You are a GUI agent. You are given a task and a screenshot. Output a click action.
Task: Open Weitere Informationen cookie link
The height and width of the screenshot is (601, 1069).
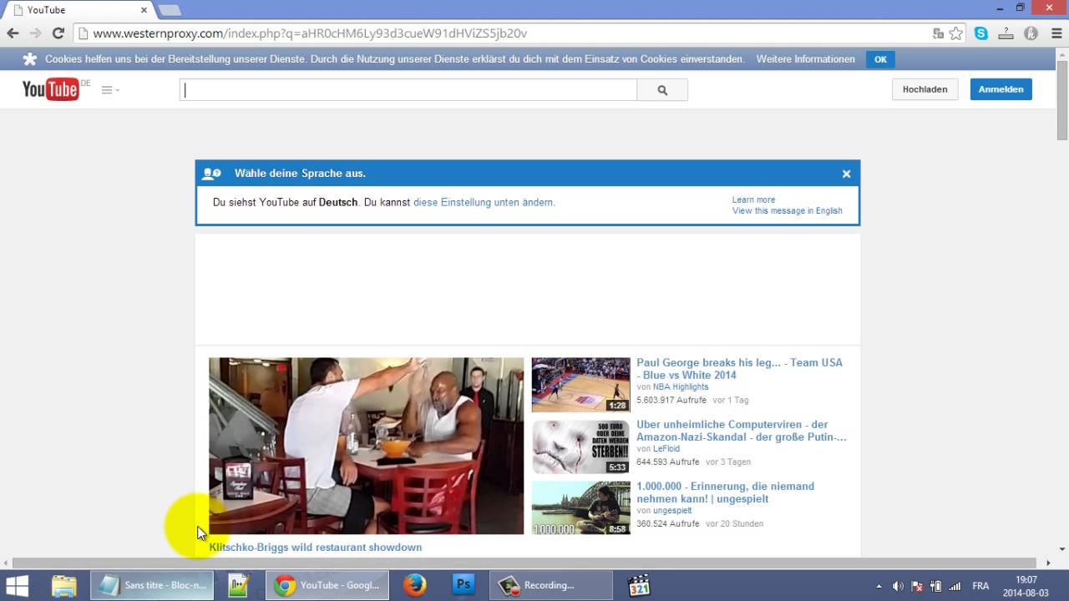(805, 59)
